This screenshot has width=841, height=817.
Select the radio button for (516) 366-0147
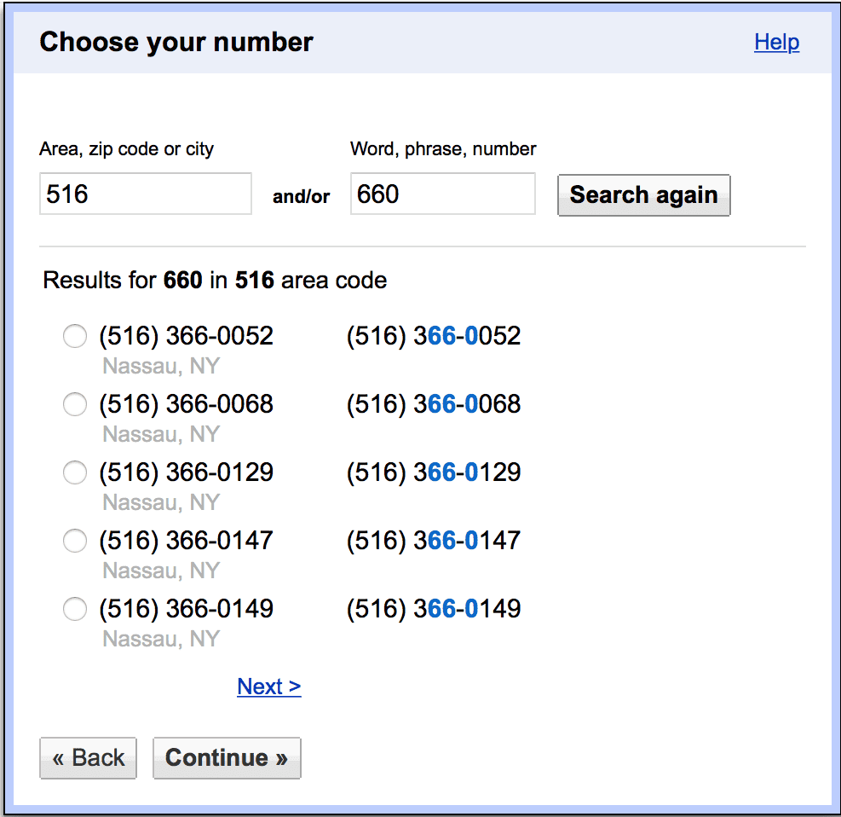(75, 541)
